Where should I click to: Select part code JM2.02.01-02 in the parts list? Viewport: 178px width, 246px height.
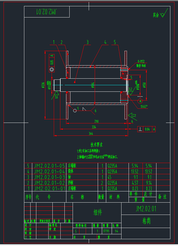pos(50,183)
